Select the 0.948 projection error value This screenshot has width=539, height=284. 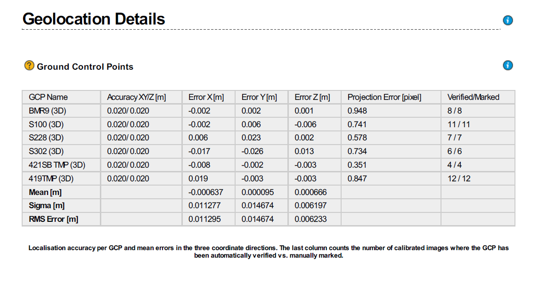click(x=357, y=111)
